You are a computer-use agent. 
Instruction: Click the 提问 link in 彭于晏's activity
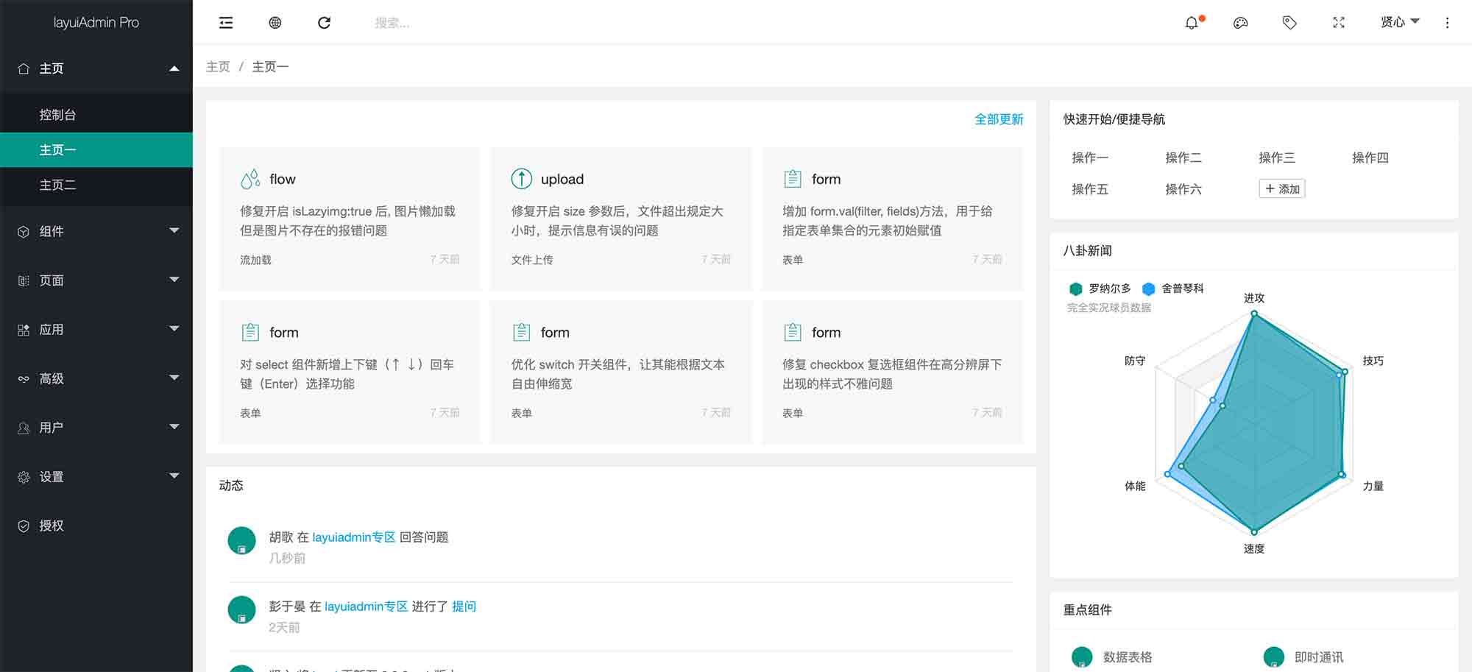[464, 606]
